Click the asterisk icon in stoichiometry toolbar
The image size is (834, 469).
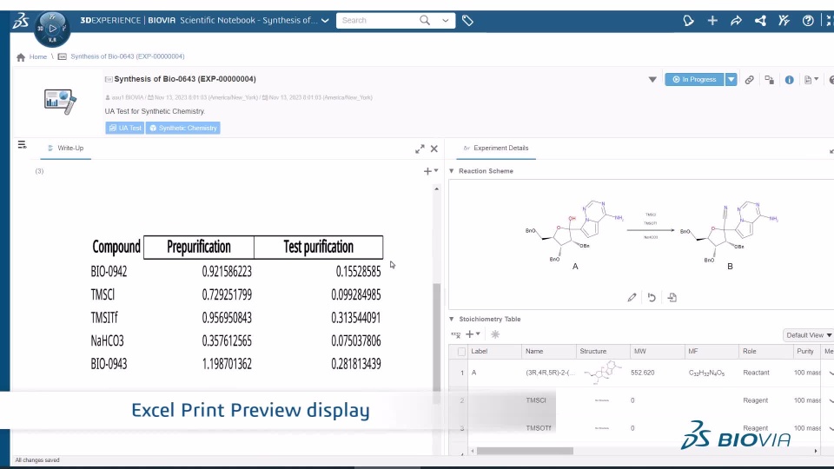pos(495,334)
